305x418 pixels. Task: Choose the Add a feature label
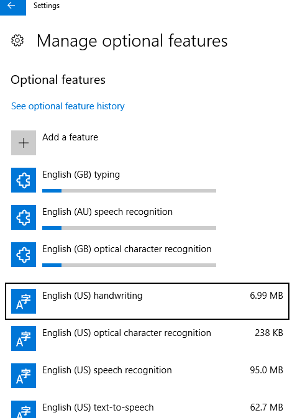coord(70,137)
